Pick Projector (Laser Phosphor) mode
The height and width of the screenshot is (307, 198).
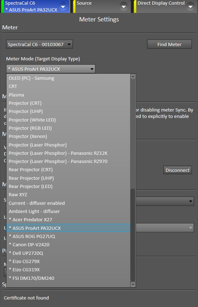coord(68,145)
